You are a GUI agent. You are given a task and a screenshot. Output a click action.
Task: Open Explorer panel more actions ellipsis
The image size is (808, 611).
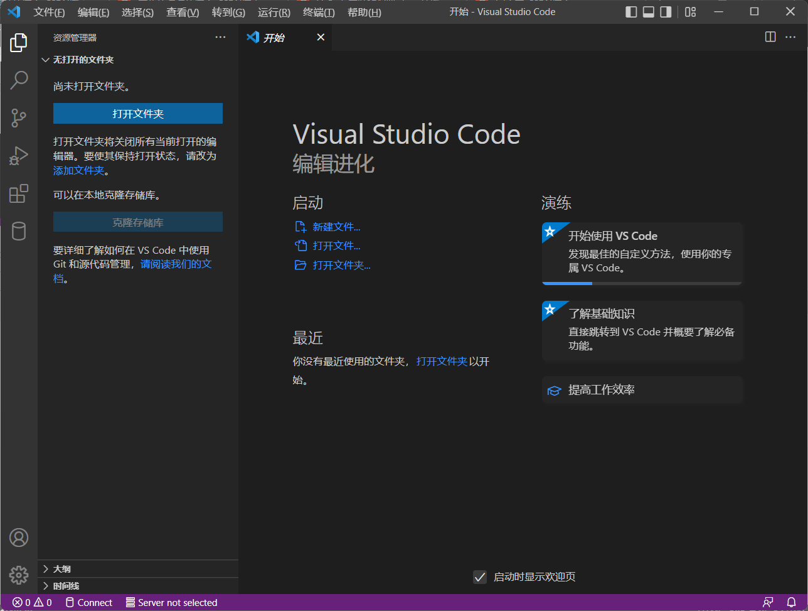(x=220, y=38)
